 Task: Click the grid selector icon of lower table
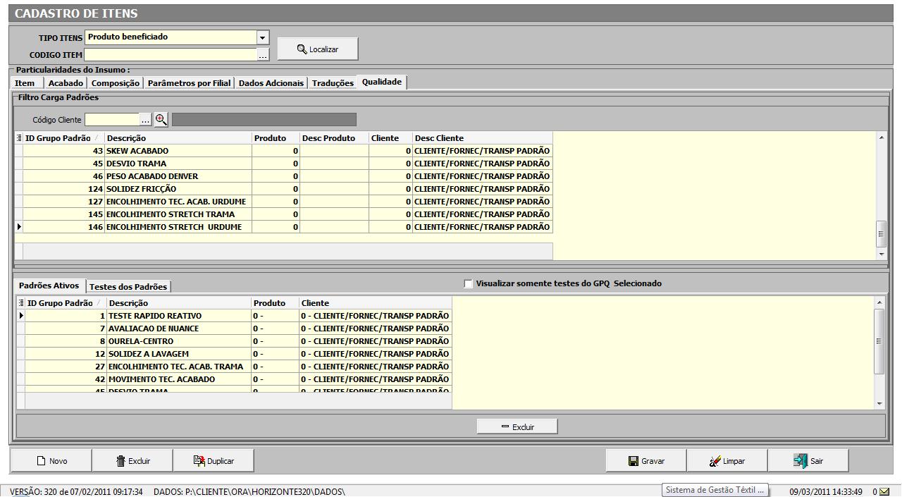pos(21,303)
